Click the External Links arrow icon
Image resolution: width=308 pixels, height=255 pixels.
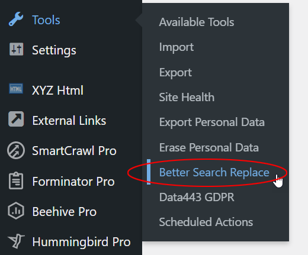(16, 119)
